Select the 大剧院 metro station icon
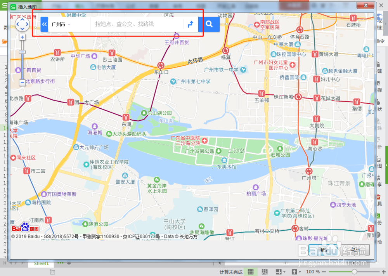This screenshot has height=276, width=388. pyautogui.click(x=317, y=119)
